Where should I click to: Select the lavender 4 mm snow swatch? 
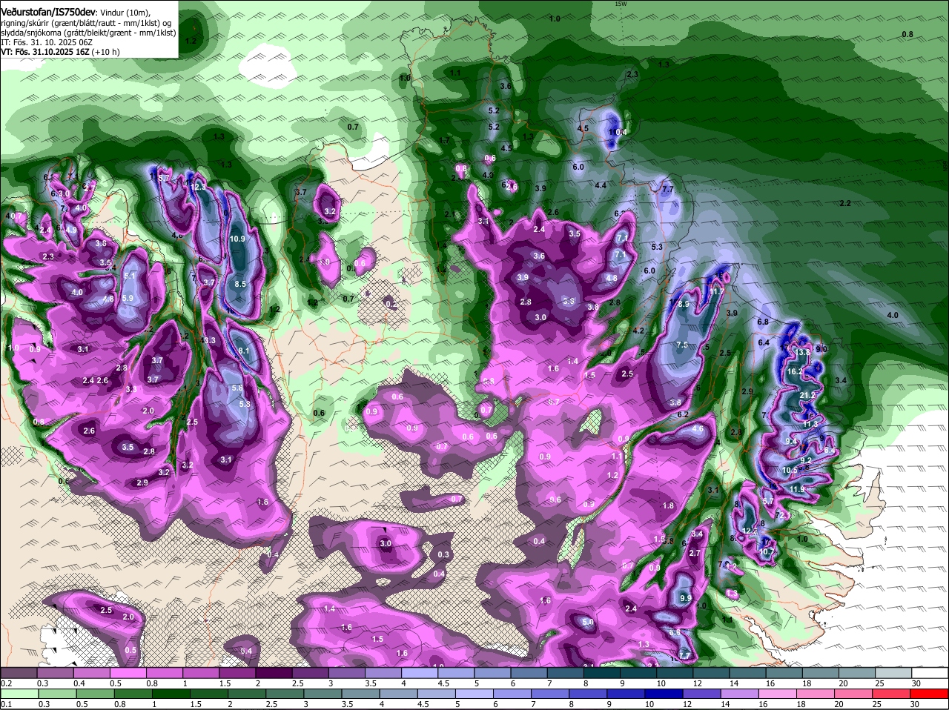420,671
